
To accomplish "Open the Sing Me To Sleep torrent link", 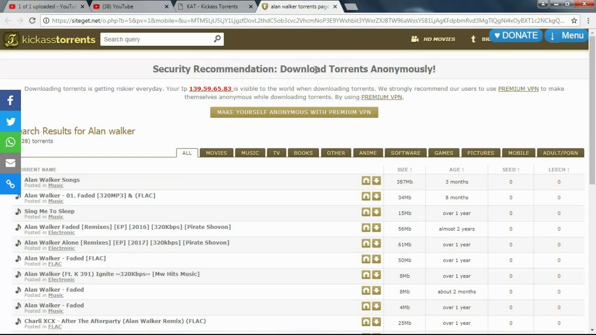I will tap(49, 211).
